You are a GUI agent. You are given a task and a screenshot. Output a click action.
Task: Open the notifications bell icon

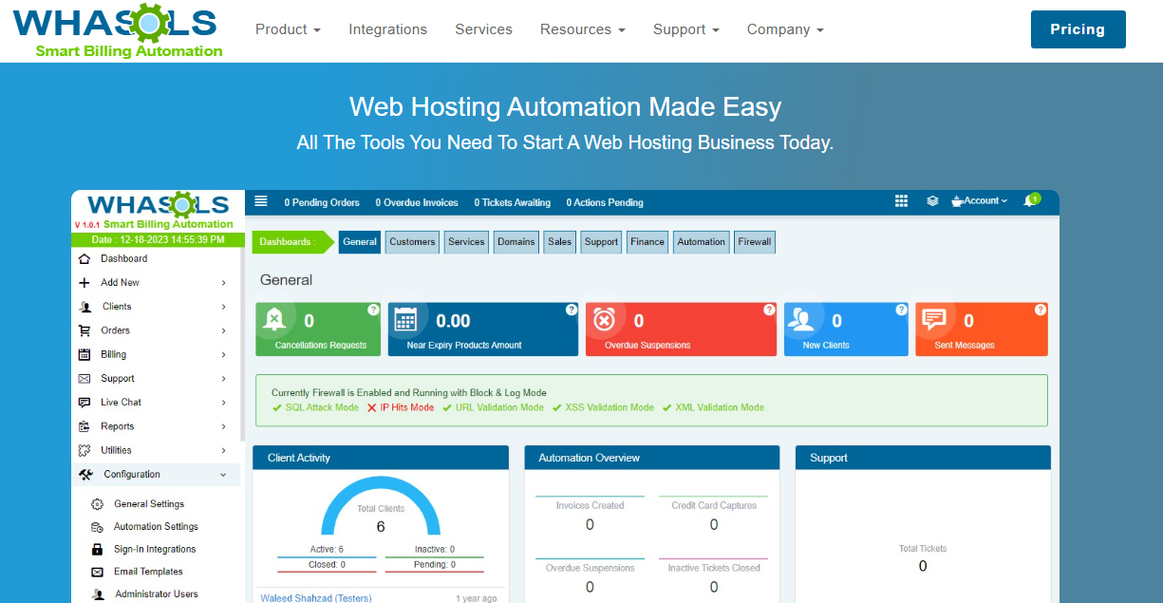(1029, 201)
